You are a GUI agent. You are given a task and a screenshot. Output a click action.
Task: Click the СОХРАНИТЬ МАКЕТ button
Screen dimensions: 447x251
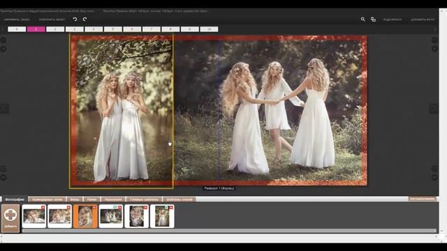coord(52,20)
